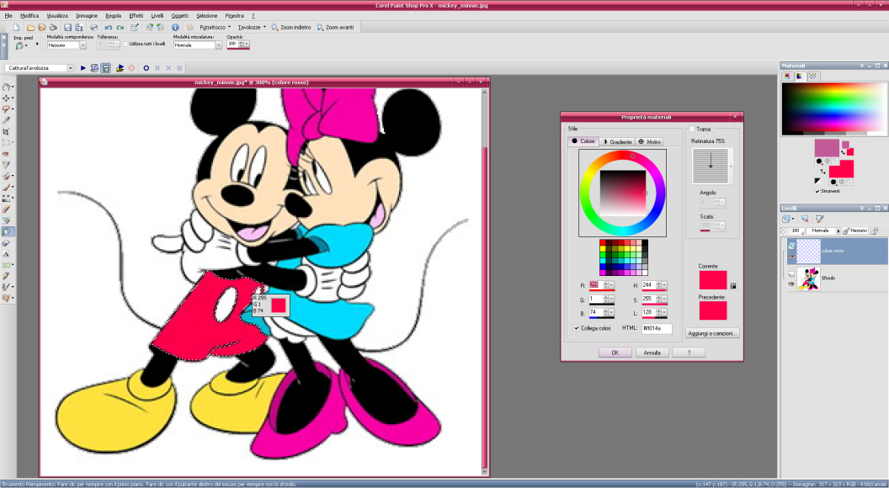
Task: Open the Livelli menu
Action: [x=157, y=16]
